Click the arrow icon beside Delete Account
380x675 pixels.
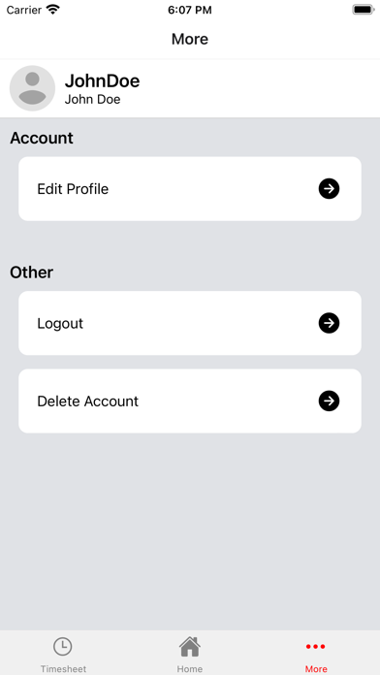click(329, 402)
